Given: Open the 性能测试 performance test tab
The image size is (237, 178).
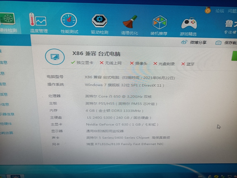Looking at the screenshot, I should [x=69, y=23].
